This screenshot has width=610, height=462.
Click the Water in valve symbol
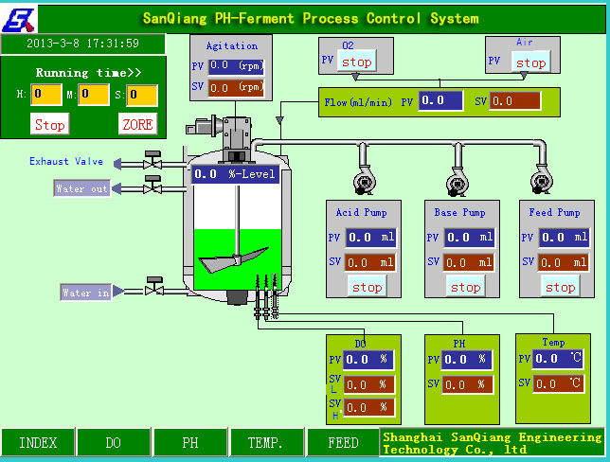point(152,290)
